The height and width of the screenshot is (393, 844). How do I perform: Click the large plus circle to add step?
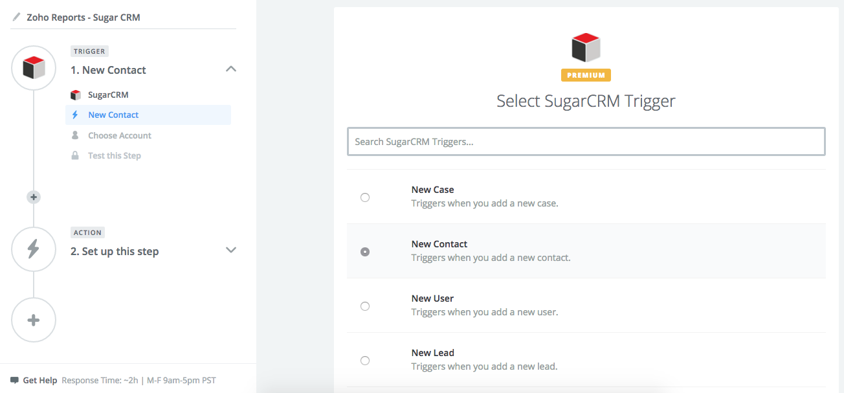pos(34,320)
